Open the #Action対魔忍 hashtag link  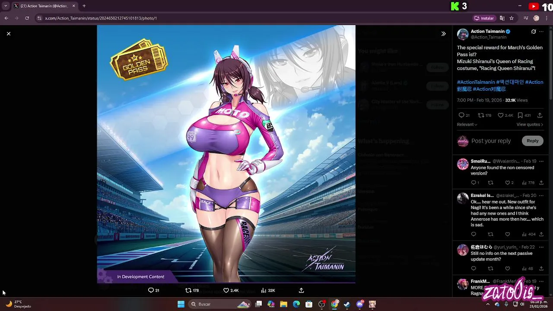489,89
